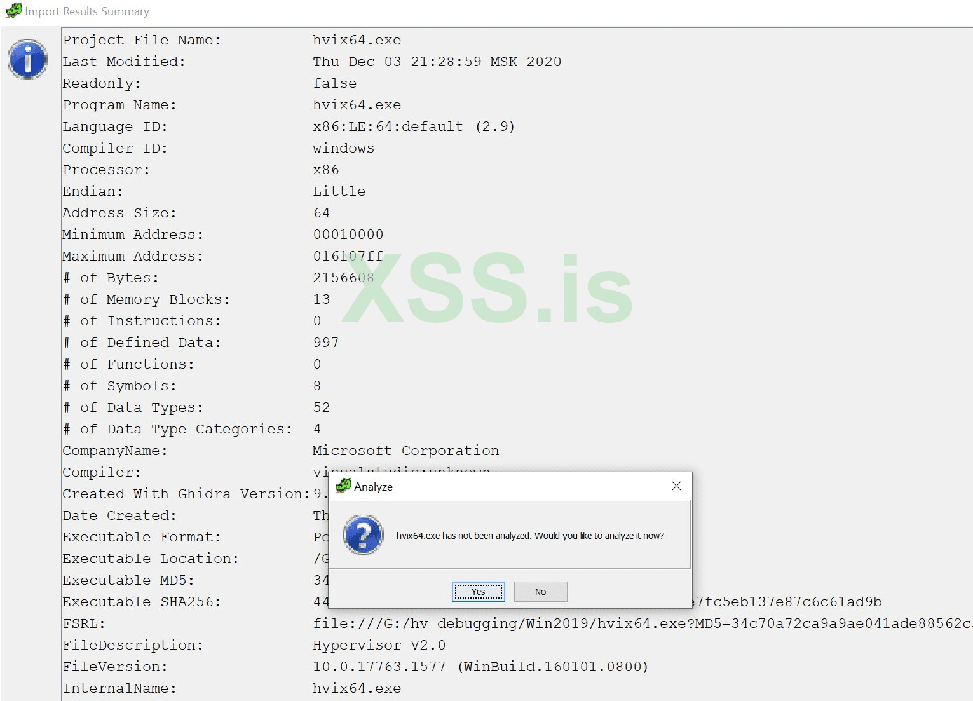Close the Analyze dialog with the X
Screen dimensions: 973x701
click(x=676, y=486)
